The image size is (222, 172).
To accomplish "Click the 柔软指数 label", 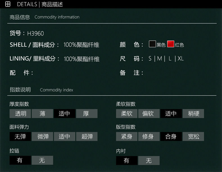I will point(126,104).
